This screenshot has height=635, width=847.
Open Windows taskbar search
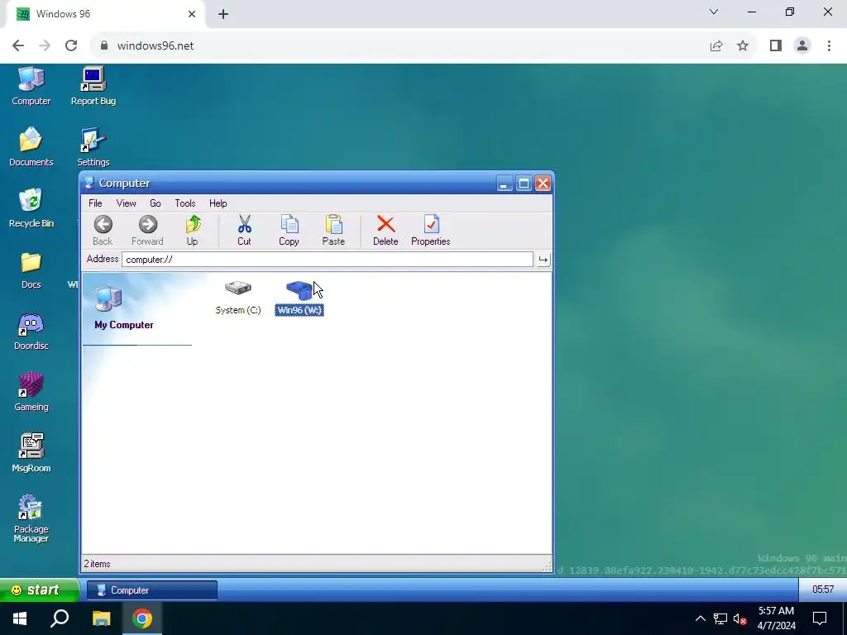tap(60, 618)
